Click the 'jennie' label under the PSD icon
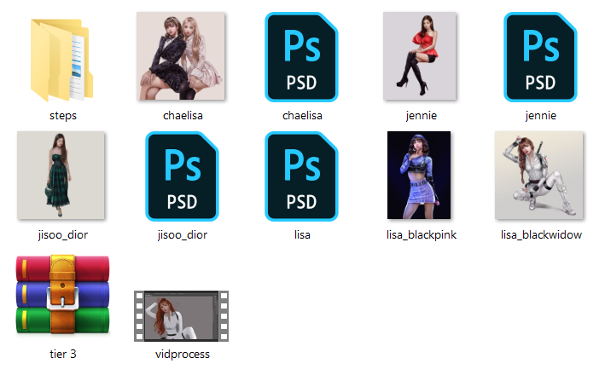605x375 pixels. pyautogui.click(x=541, y=116)
